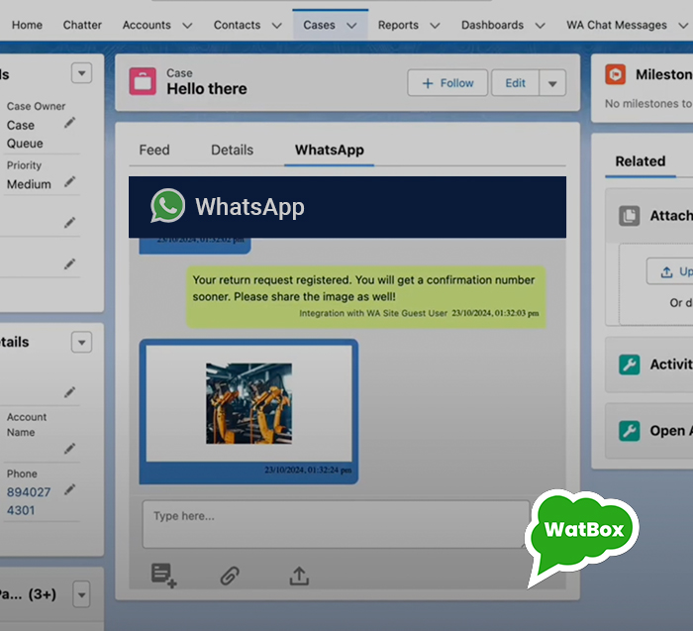Viewport: 693px width, 631px height.
Task: Open more actions dropdown next to Edit
Action: 552,82
